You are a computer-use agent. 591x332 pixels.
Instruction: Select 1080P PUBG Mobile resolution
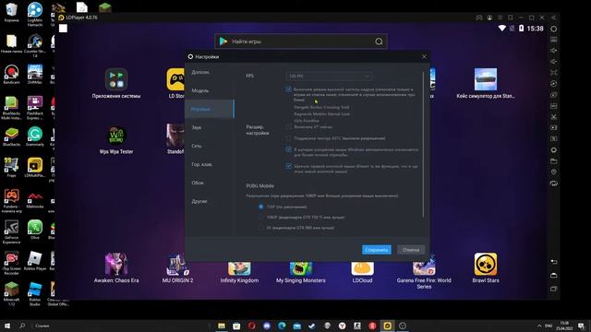(260, 218)
